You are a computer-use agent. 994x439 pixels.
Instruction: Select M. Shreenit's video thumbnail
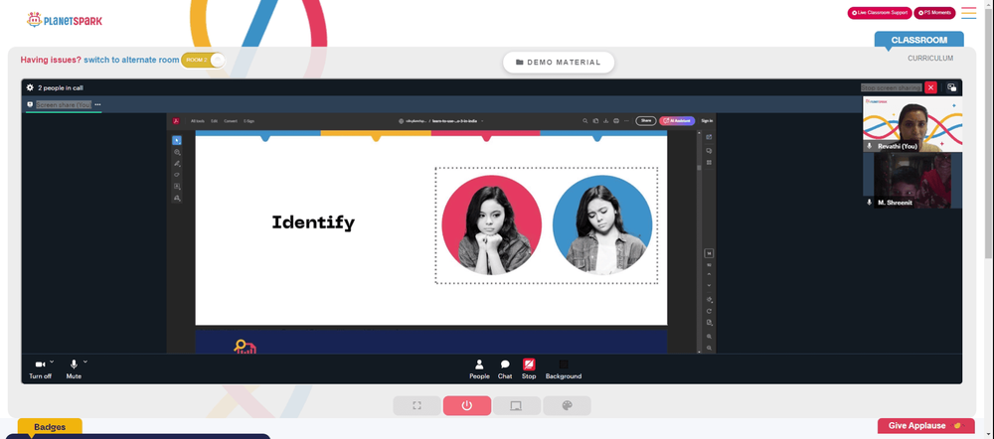[x=912, y=181]
